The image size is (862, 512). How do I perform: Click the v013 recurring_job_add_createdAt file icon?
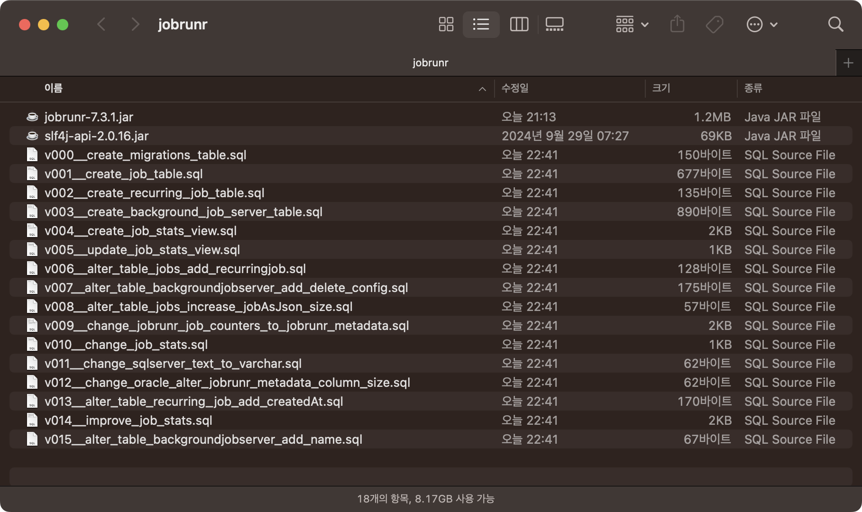32,401
